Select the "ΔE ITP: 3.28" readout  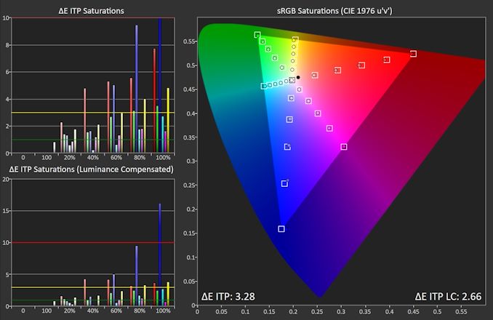pos(228,297)
